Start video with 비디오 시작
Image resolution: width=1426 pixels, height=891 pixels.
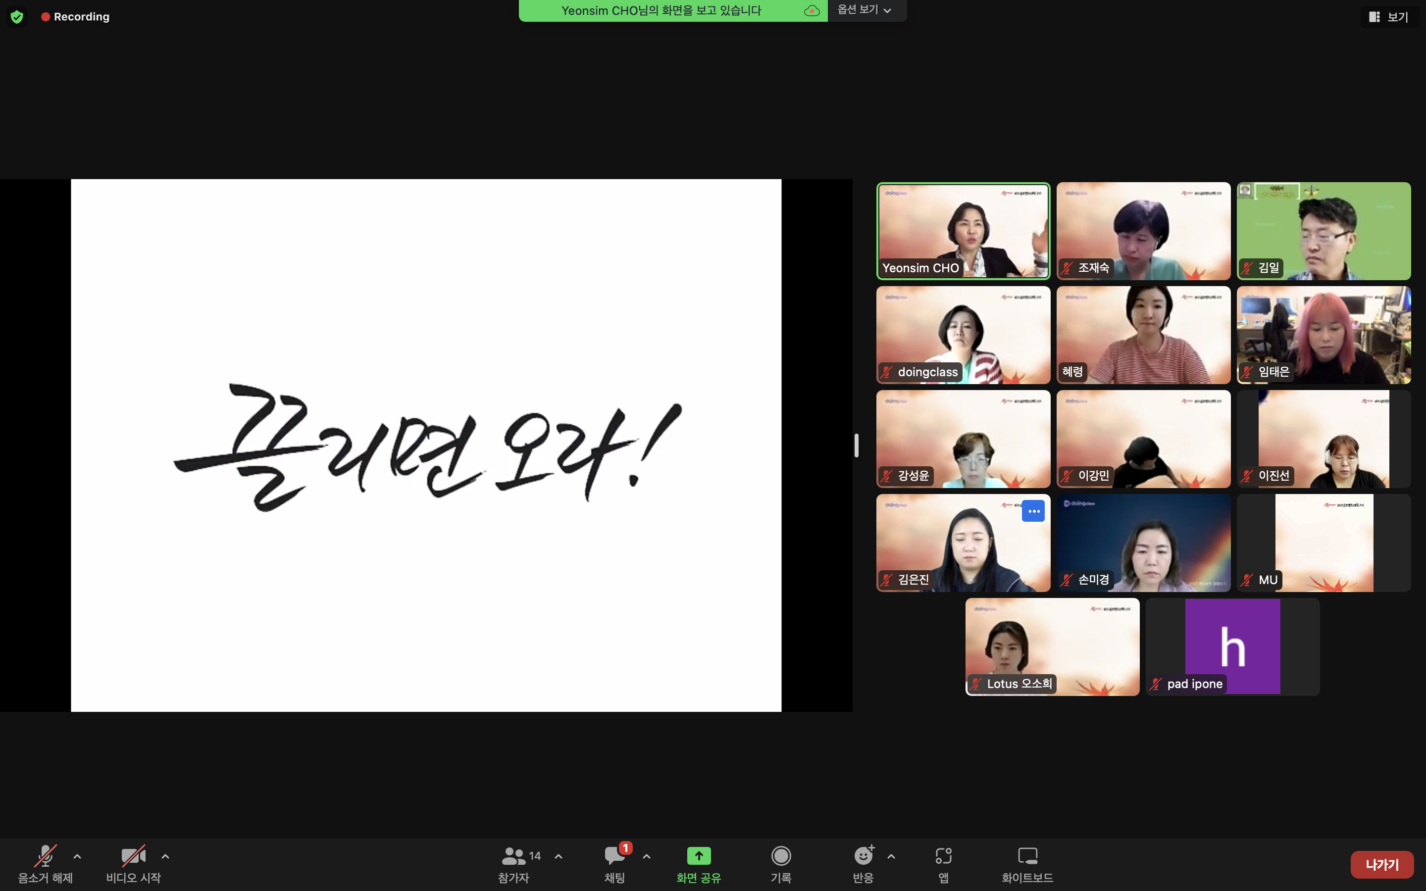pos(133,856)
